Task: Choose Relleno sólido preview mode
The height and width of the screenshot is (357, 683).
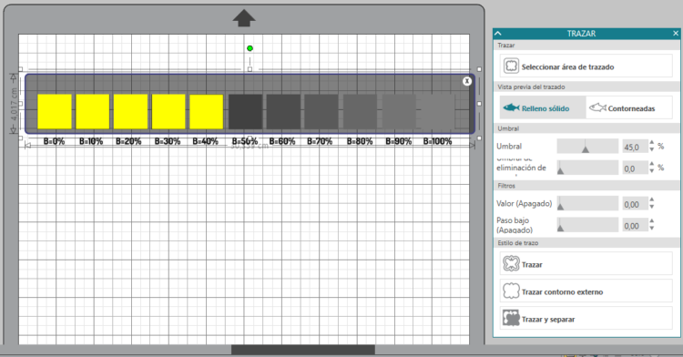Action: point(543,108)
